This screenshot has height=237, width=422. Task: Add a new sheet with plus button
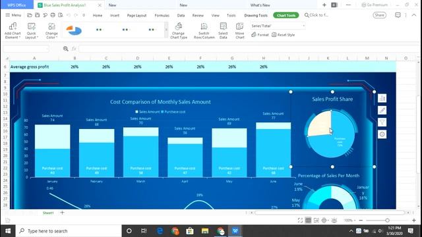click(62, 213)
